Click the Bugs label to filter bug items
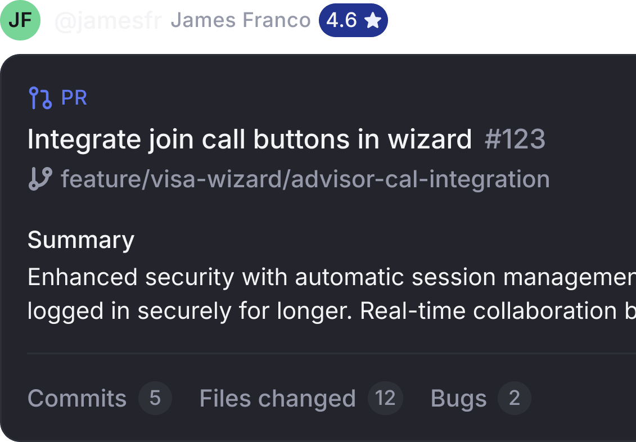The width and height of the screenshot is (636, 442). (x=458, y=398)
